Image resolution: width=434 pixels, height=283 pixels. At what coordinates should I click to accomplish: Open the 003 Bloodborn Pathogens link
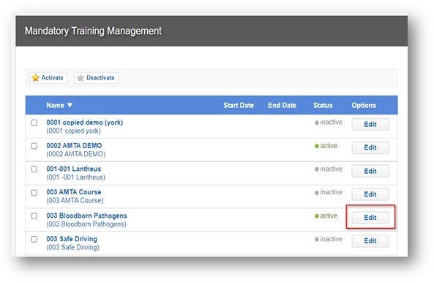(x=86, y=216)
